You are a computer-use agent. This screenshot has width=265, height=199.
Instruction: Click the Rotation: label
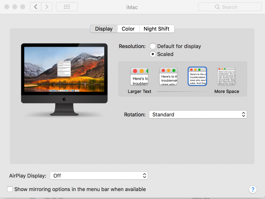tap(135, 115)
